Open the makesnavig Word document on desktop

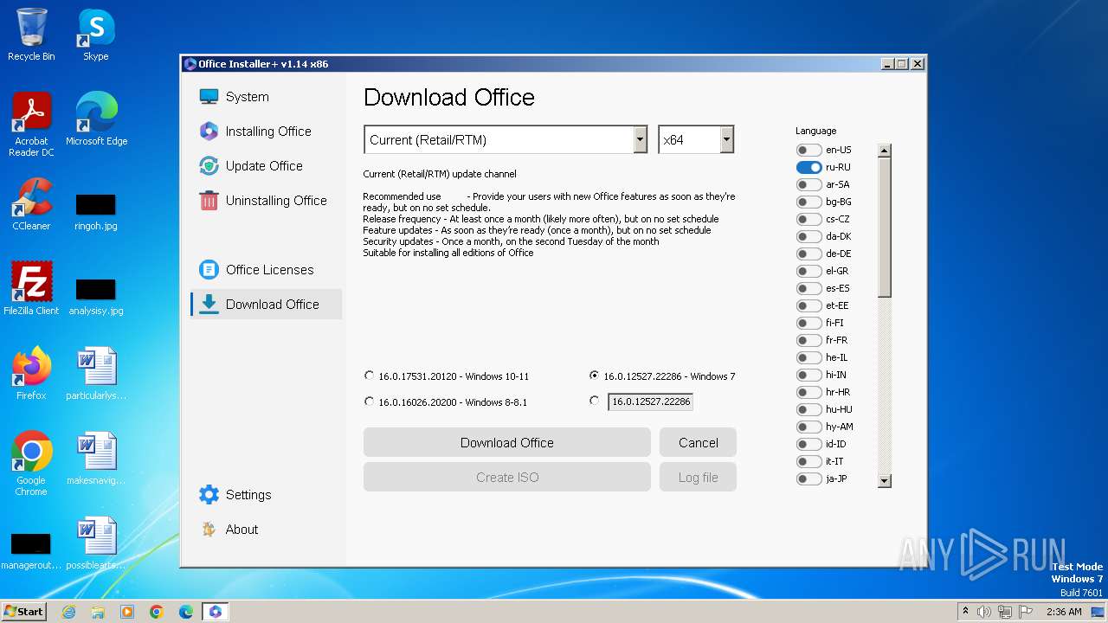(96, 458)
